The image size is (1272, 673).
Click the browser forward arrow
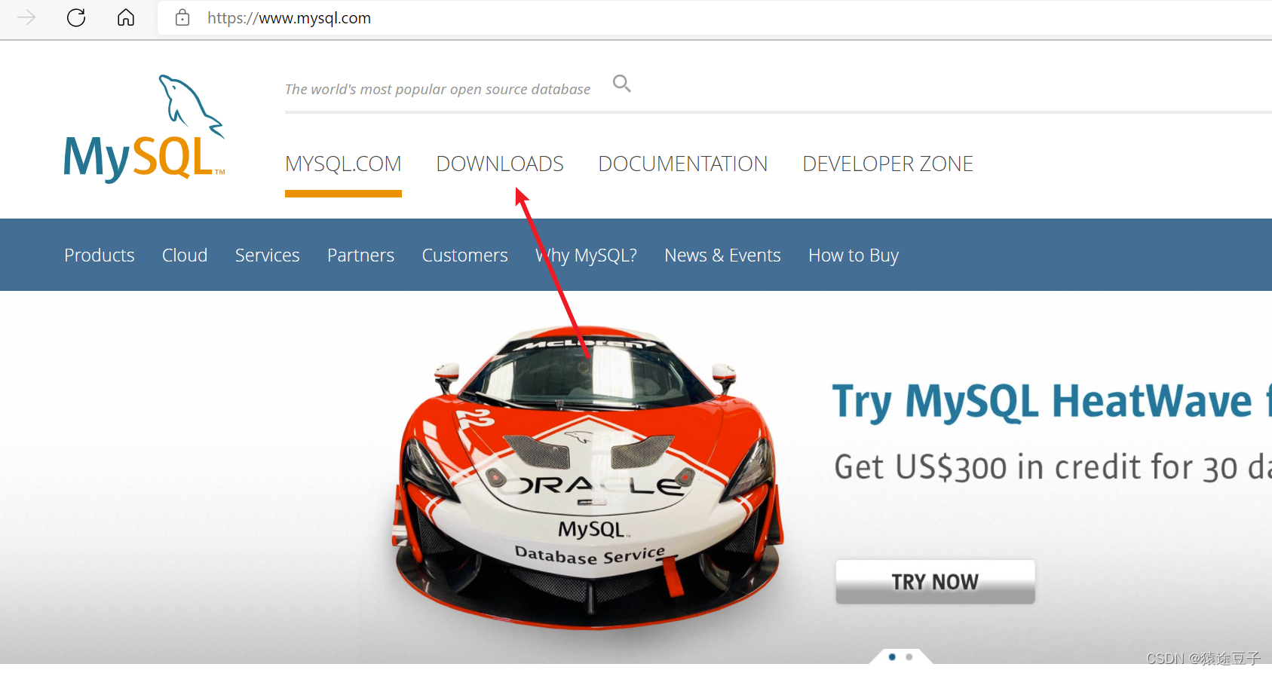pyautogui.click(x=26, y=17)
